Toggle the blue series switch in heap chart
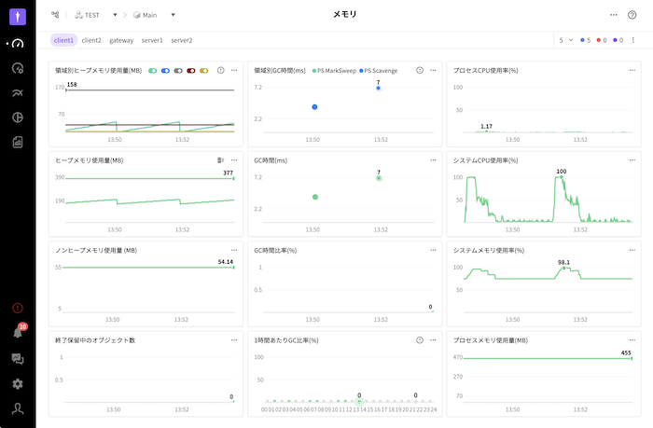This screenshot has width=653, height=428. [165, 70]
